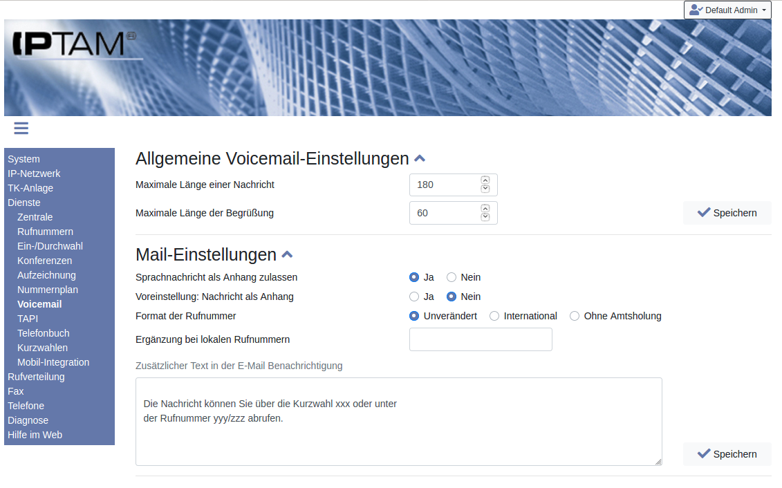Collapse the Mail-Einstellungen section
The height and width of the screenshot is (488, 782).
tap(287, 255)
